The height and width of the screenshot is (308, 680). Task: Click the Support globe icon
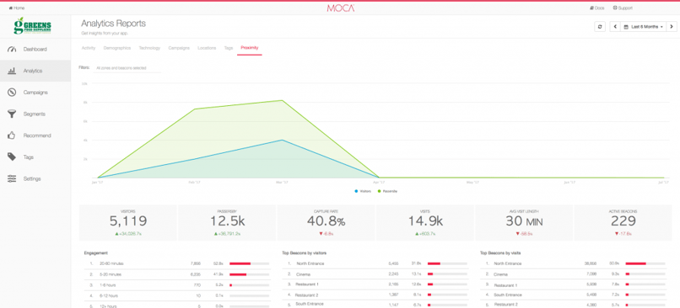click(x=615, y=8)
